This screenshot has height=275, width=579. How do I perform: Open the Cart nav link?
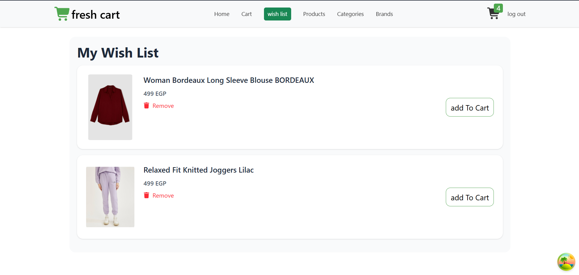[246, 14]
